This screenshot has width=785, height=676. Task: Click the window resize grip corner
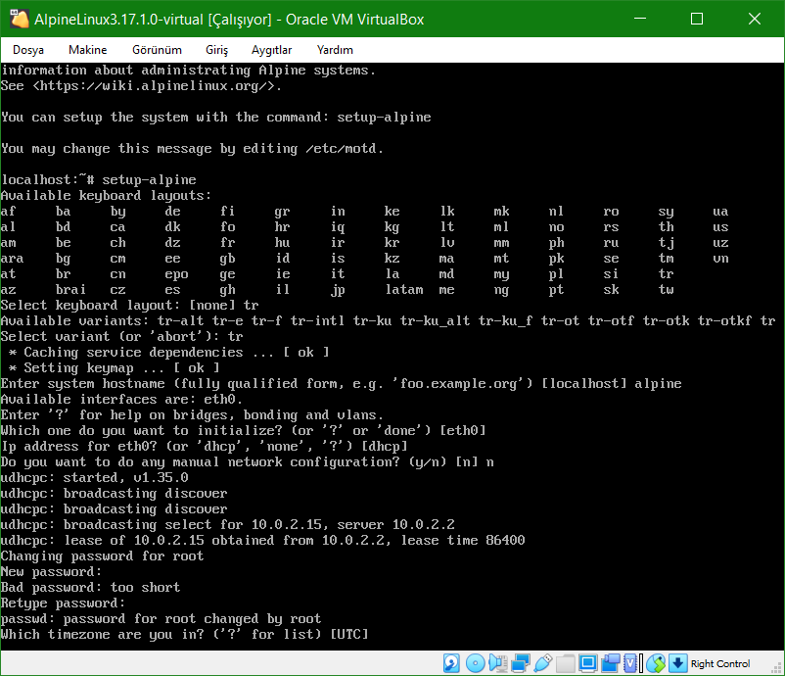tap(777, 668)
